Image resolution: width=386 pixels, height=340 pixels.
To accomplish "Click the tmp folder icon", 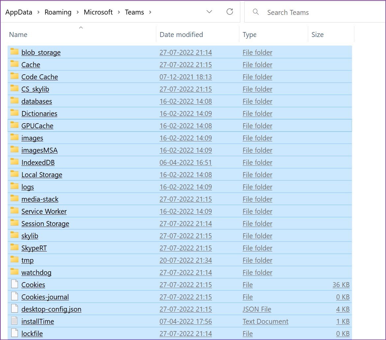I will click(x=14, y=260).
